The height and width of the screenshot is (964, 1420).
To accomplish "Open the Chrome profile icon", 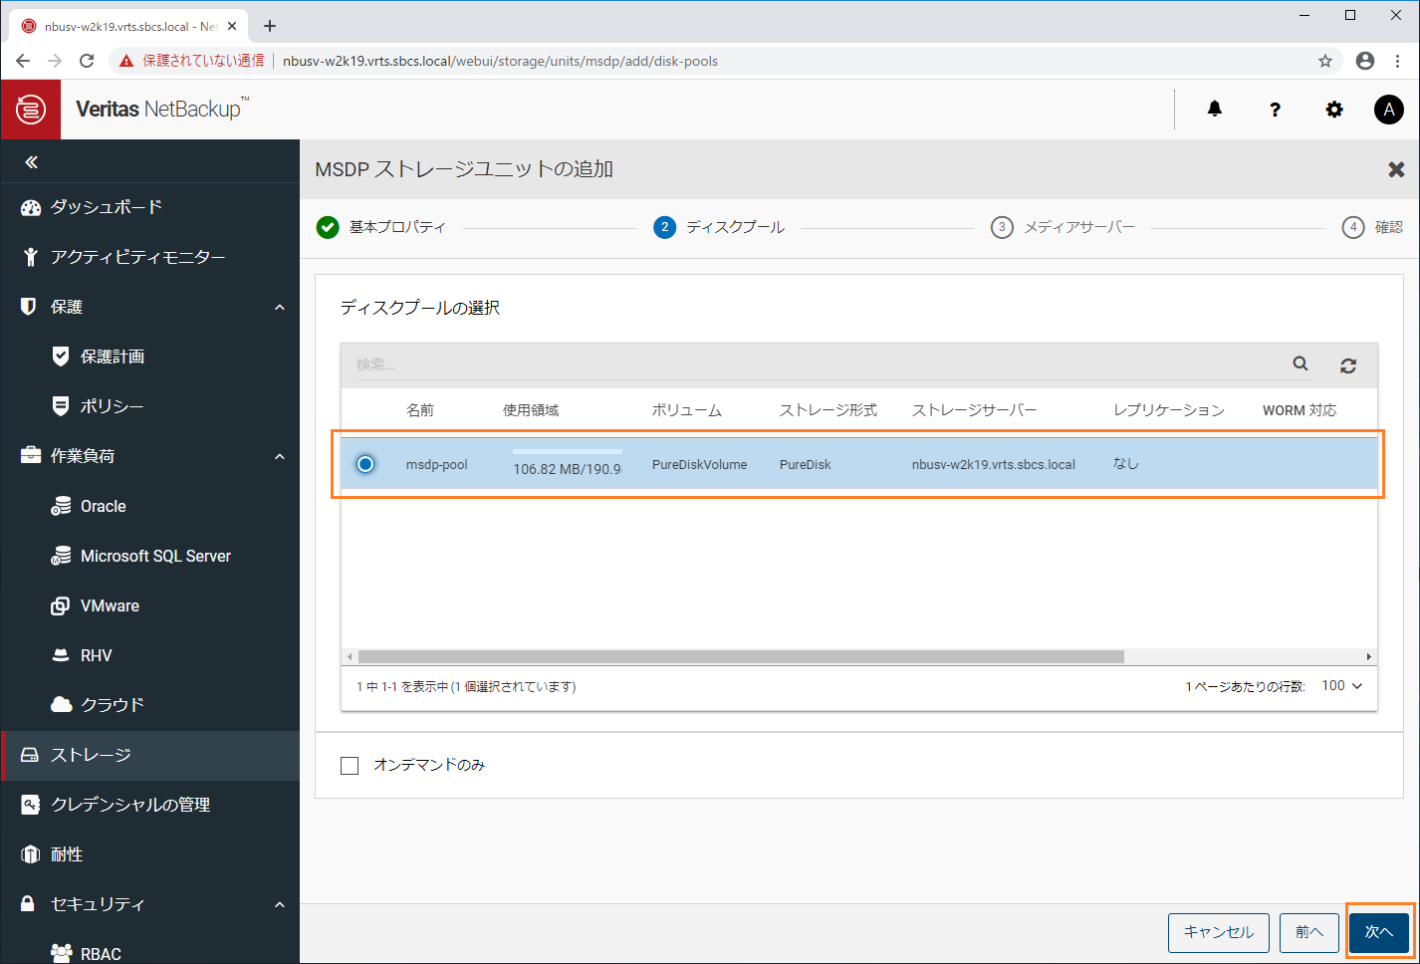I will [1365, 61].
